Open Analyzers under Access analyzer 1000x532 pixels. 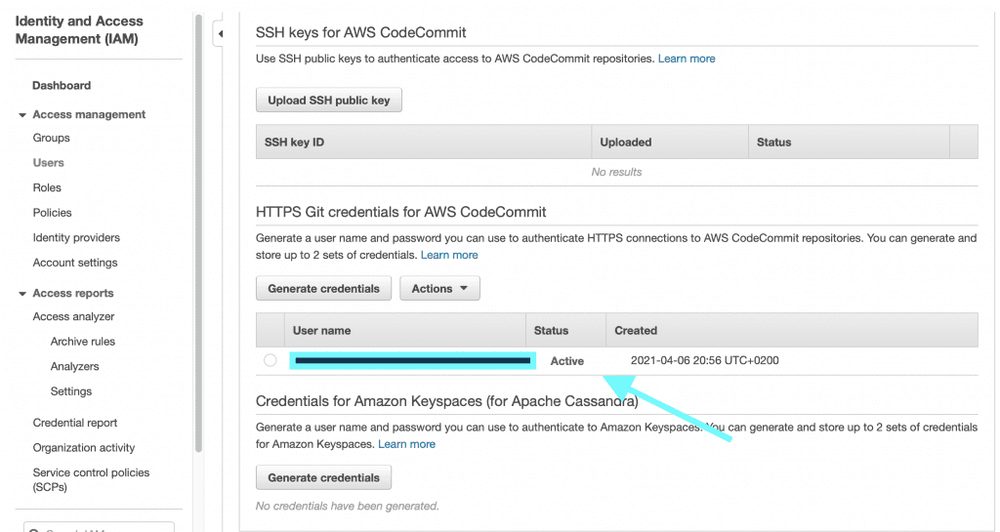click(74, 366)
